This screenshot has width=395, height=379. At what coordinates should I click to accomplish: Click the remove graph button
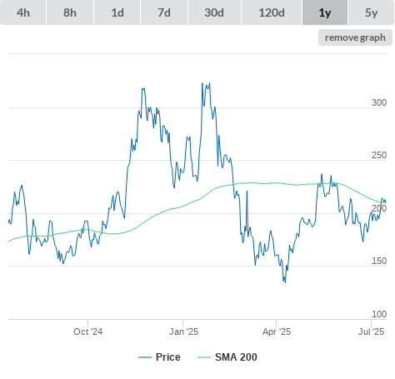pyautogui.click(x=355, y=37)
